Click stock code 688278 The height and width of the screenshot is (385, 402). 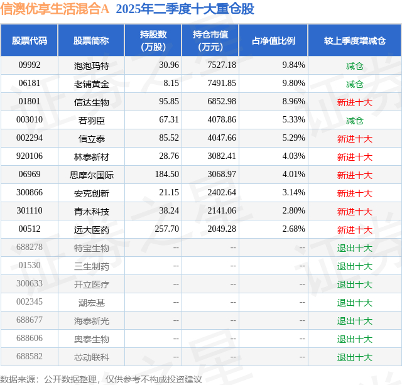(30, 247)
